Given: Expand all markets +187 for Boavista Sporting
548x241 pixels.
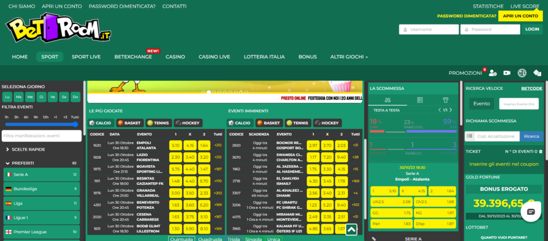Looking at the screenshot, I should pyautogui.click(x=218, y=169).
